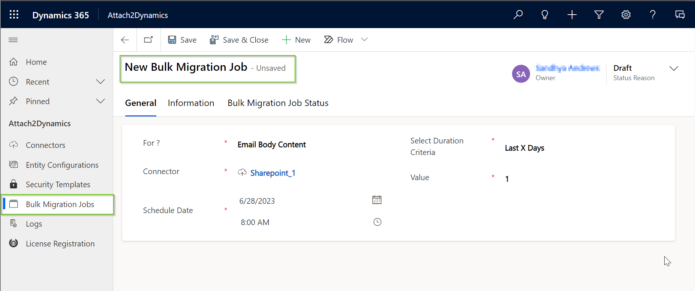Open the advanced find funnel icon
The image size is (695, 291).
click(x=599, y=15)
